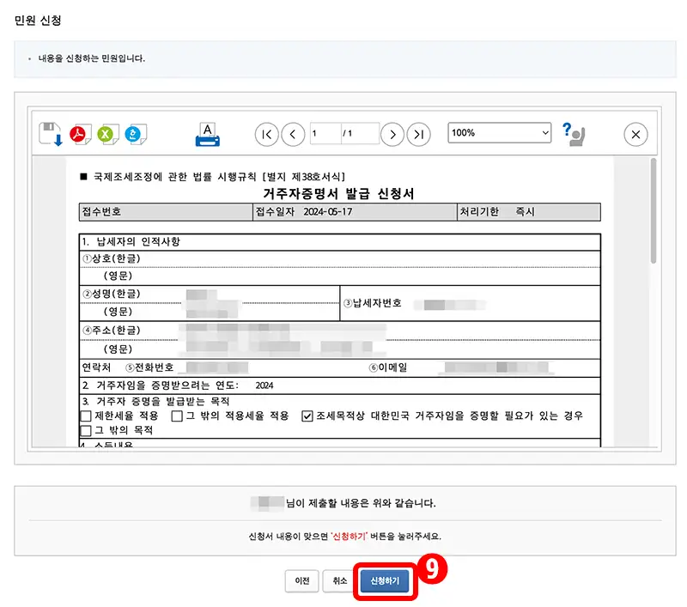
Task: Click the 이메일 label
Action: (388, 367)
